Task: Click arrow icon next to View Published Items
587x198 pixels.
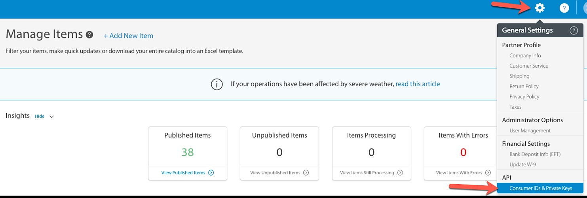Action: pos(211,173)
